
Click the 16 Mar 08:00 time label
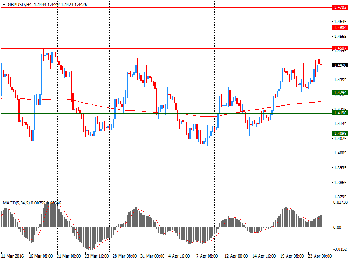(x=41, y=256)
